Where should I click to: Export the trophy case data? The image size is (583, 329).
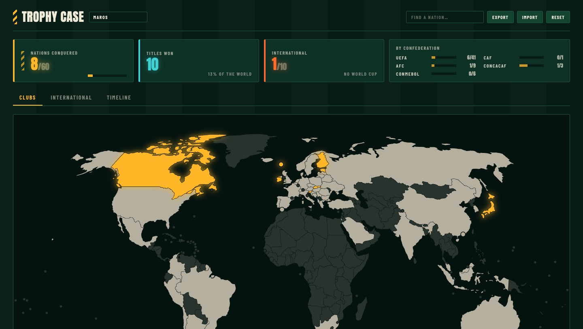(500, 17)
